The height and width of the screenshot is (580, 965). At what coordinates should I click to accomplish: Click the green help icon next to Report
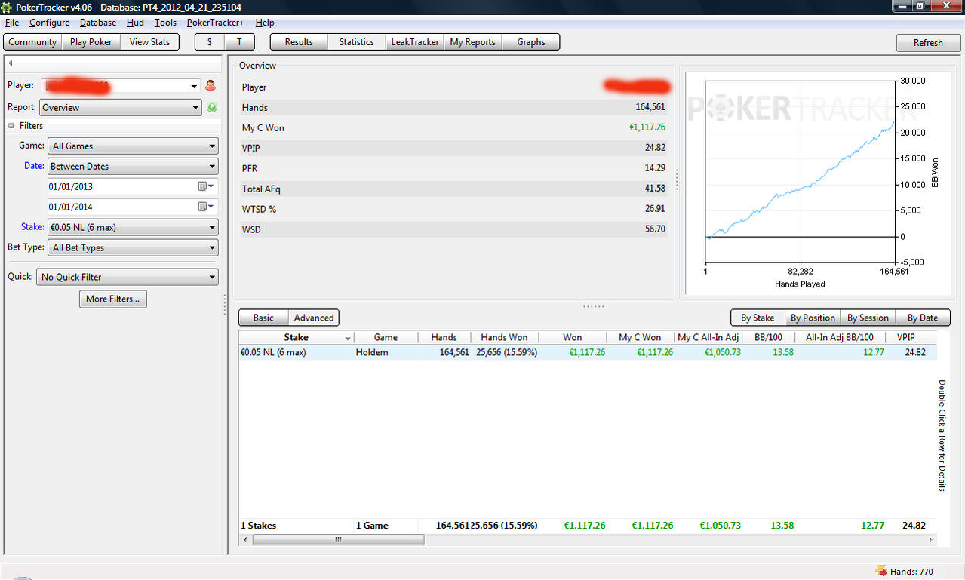coord(212,108)
